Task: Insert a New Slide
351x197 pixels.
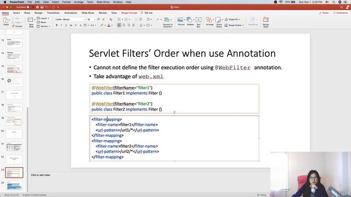Action: pos(31,22)
